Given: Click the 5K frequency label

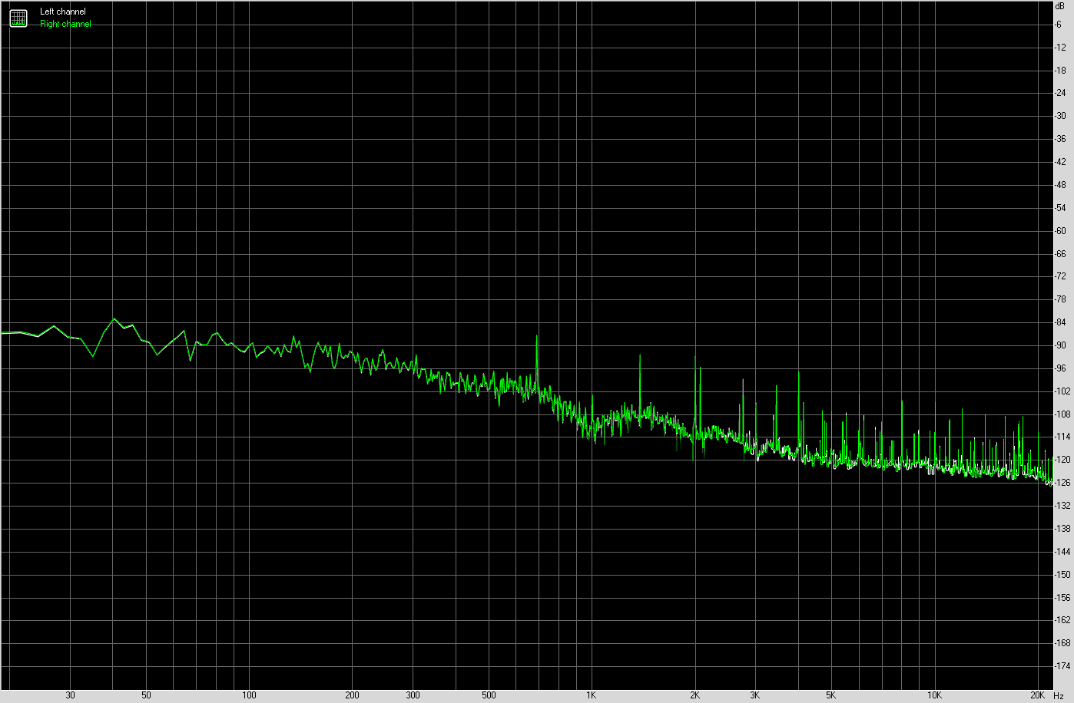Looking at the screenshot, I should pos(831,695).
